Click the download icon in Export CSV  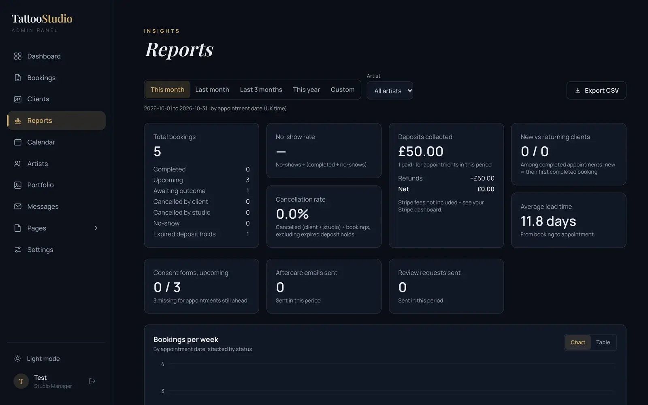(578, 91)
